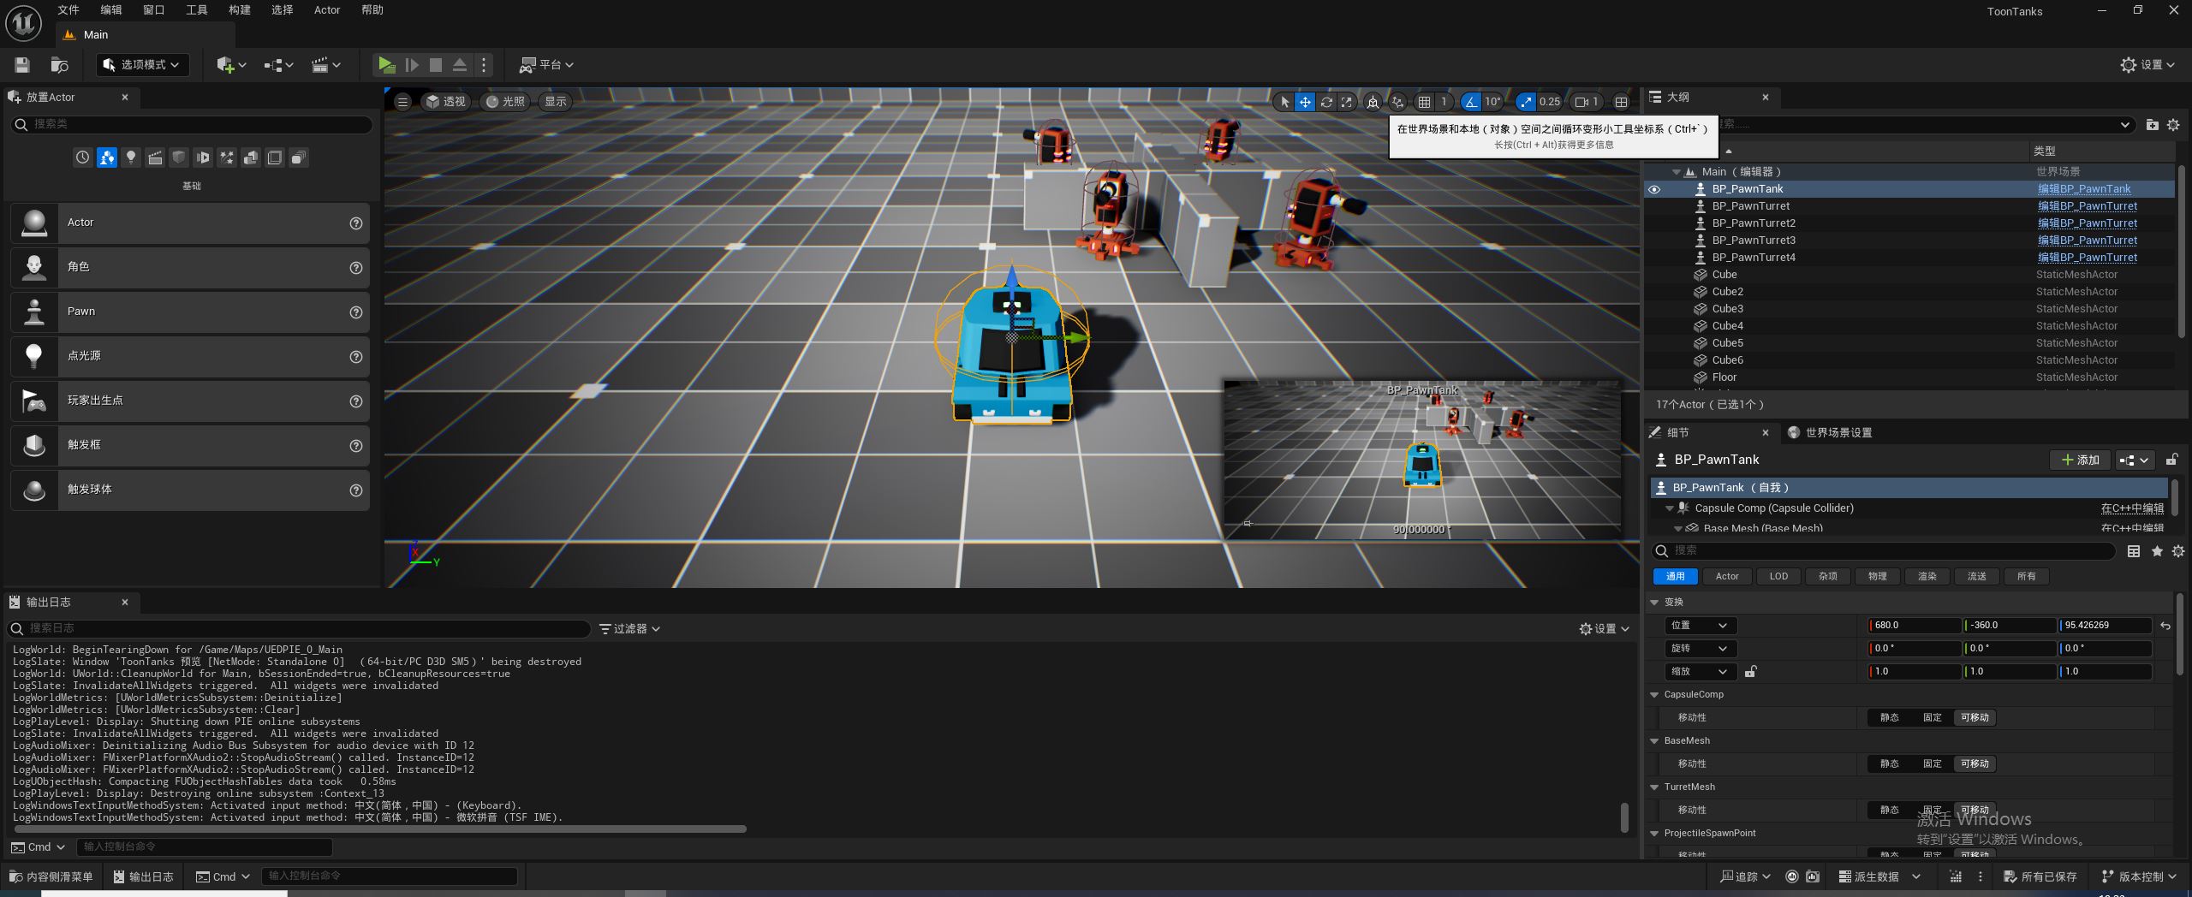Click the 光照 lit view mode button

pyautogui.click(x=505, y=102)
